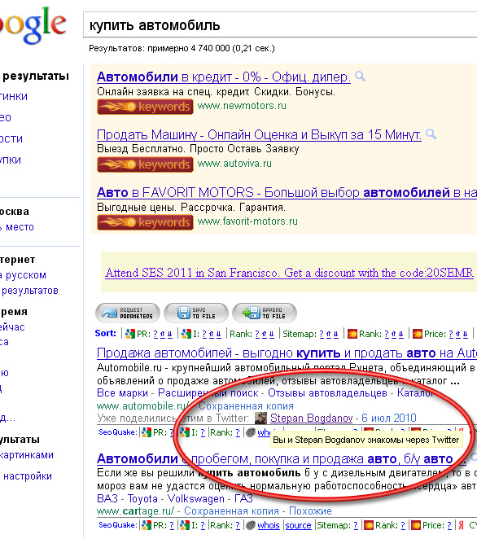Click Сохраненная копия for cartage.ru
The height and width of the screenshot is (539, 477).
point(231,511)
